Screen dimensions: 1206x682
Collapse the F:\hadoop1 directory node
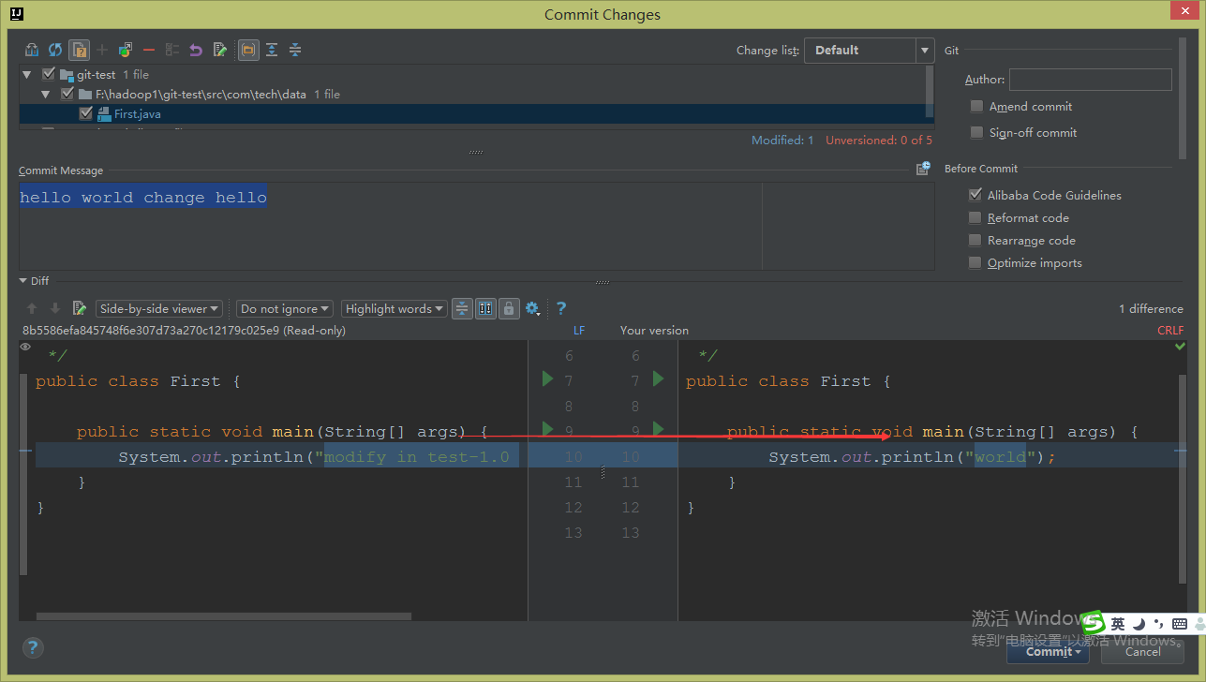click(x=46, y=94)
